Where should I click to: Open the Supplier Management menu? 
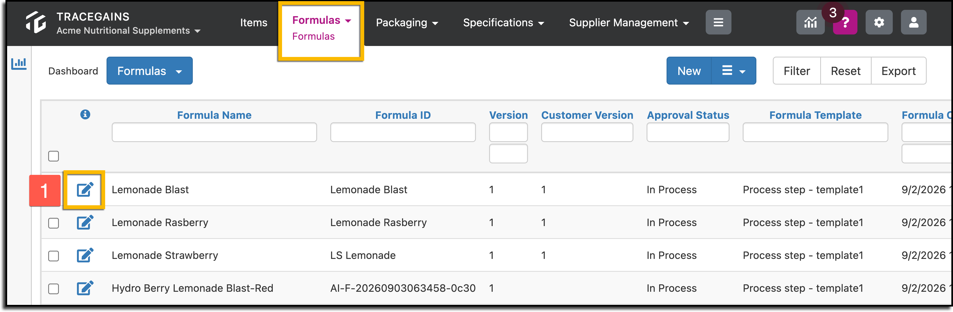[629, 22]
